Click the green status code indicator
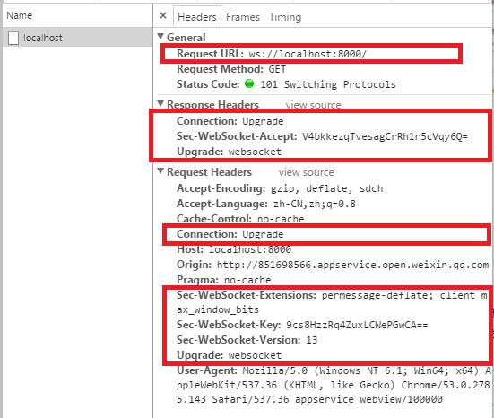The image size is (494, 418). point(249,83)
